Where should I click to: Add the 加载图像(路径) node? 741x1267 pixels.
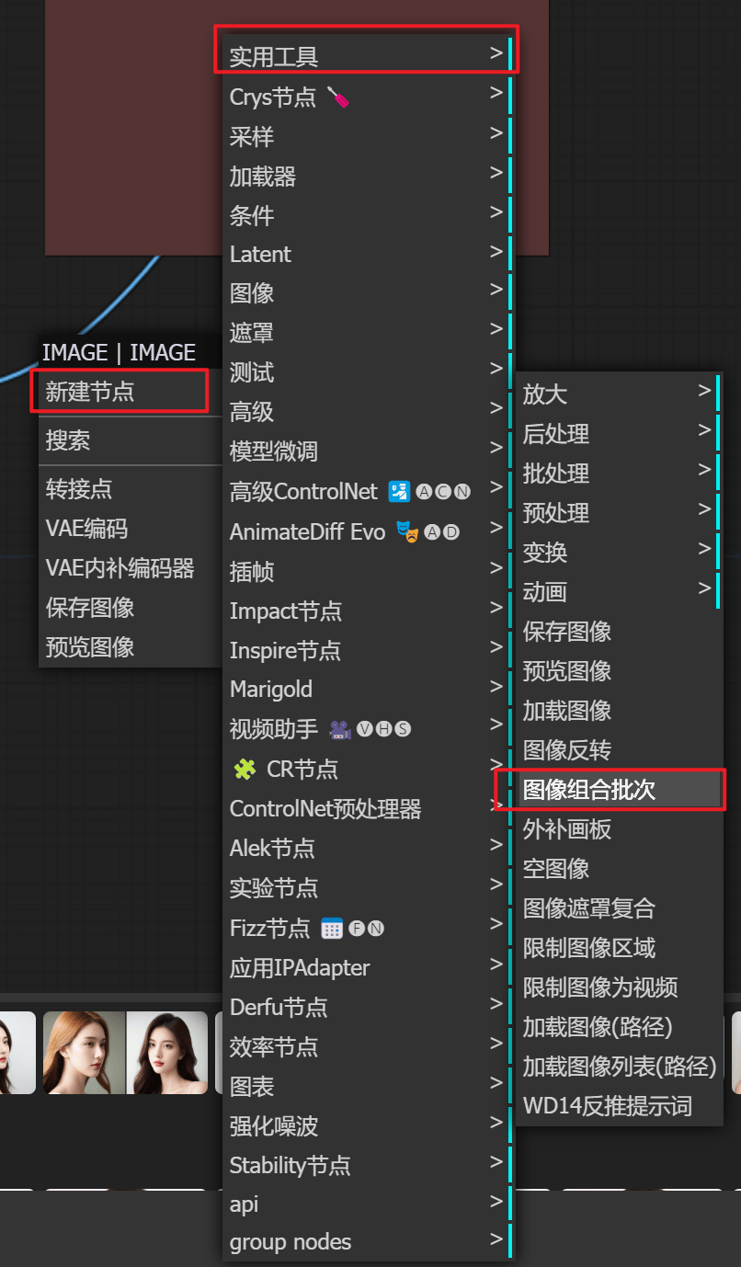tap(619, 1026)
